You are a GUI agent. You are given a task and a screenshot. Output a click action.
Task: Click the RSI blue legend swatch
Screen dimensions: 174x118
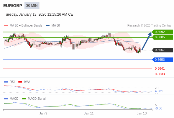point(6,82)
